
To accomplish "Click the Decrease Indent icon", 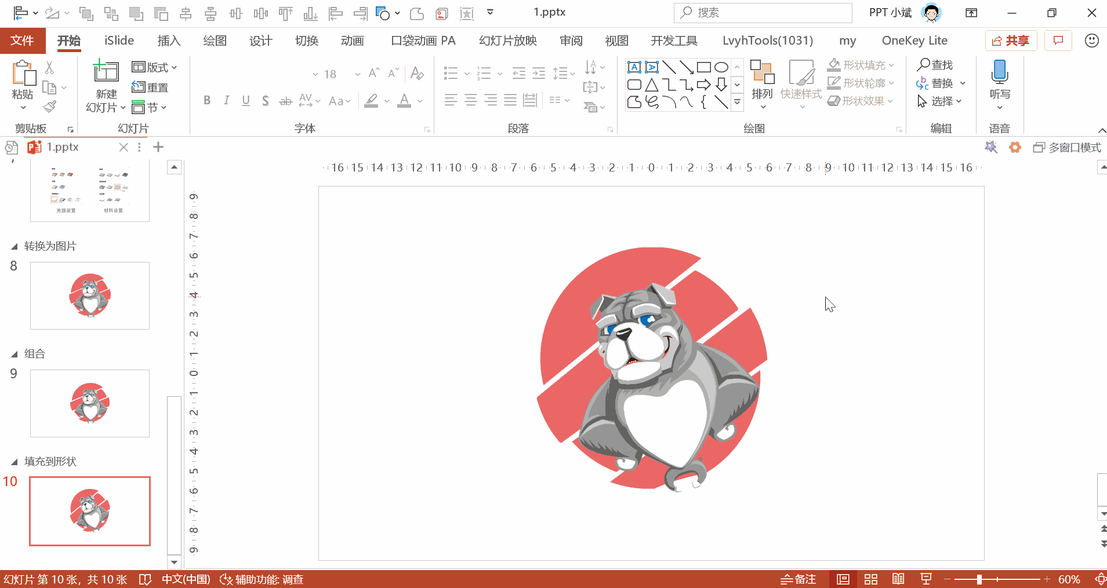I will tap(519, 73).
